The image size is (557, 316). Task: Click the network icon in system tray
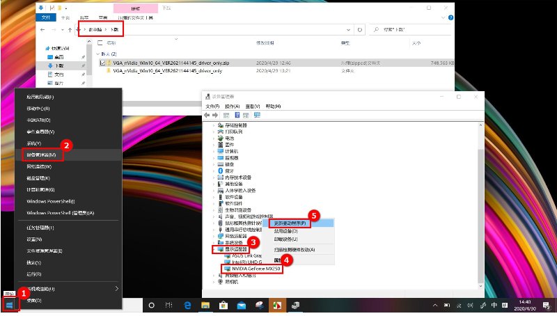click(459, 305)
